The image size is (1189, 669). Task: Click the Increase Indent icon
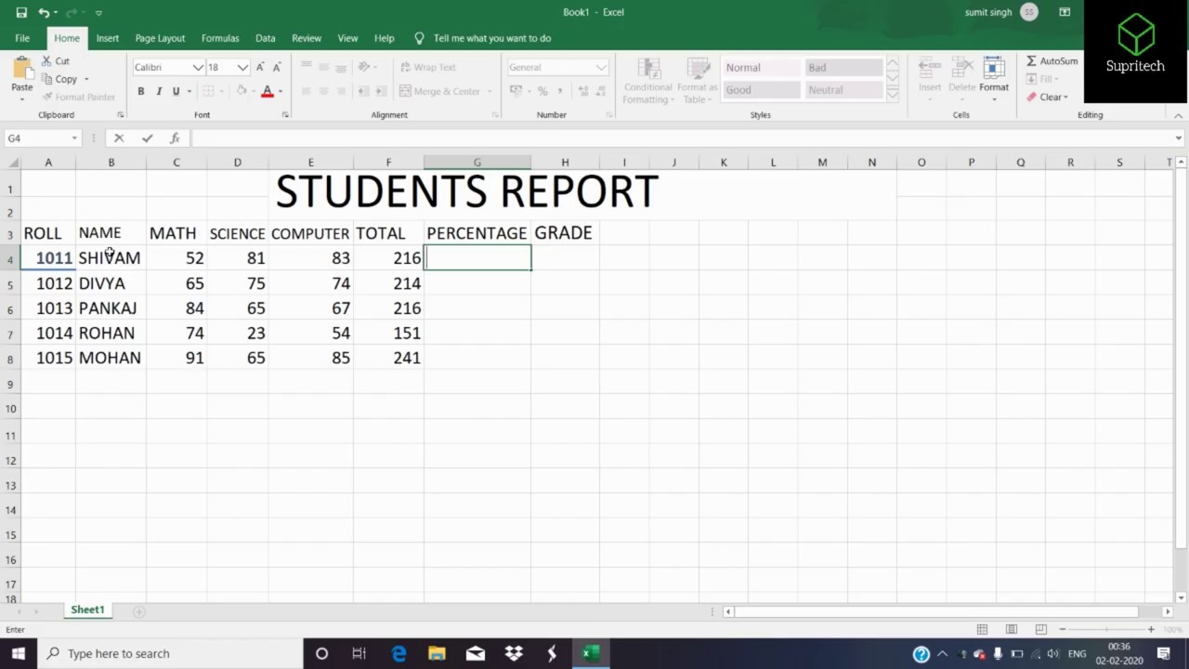pos(382,91)
